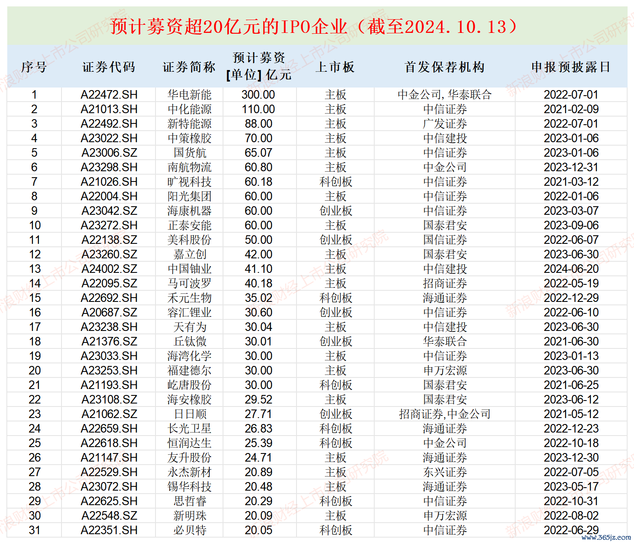Click security code A20687.SZ
Image resolution: width=634 pixels, height=544 pixels.
coord(109,313)
